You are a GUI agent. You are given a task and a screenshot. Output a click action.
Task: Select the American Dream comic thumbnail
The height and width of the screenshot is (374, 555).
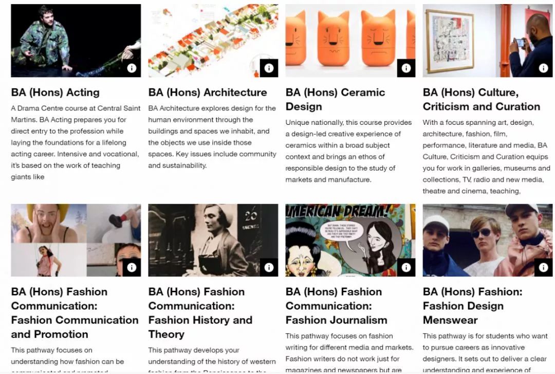click(350, 240)
